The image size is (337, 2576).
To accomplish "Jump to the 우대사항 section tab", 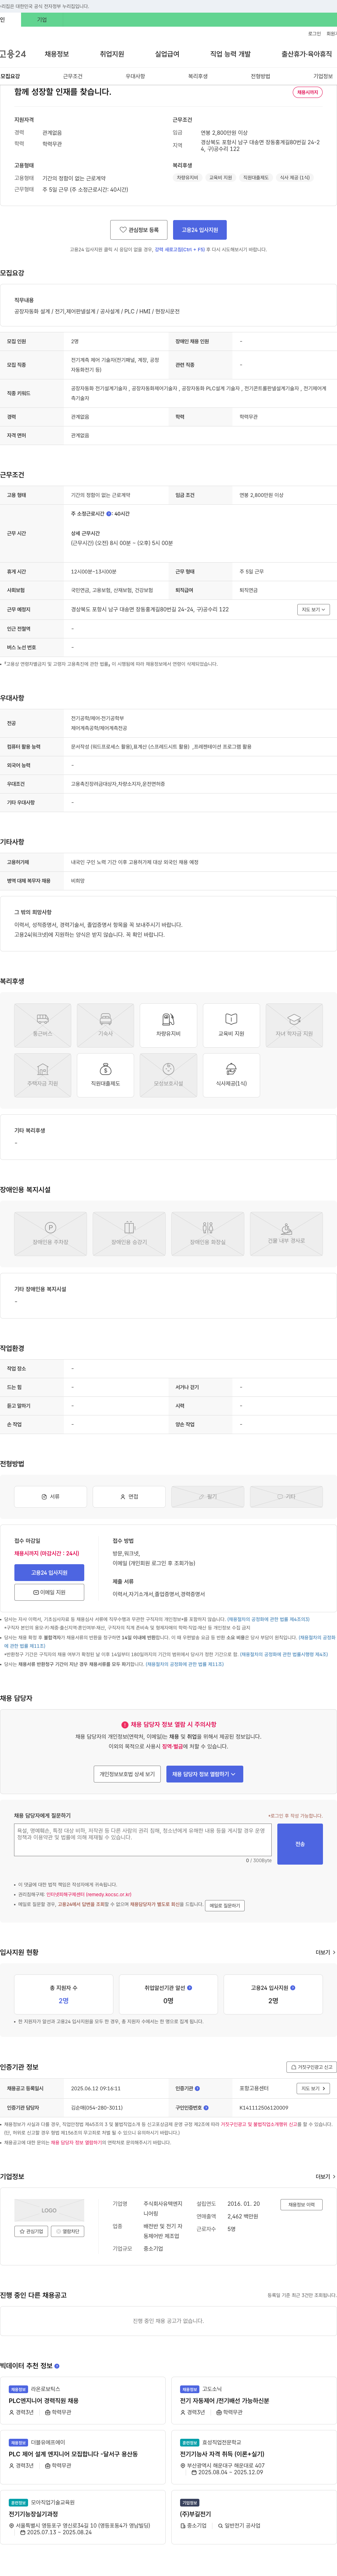I will pyautogui.click(x=135, y=76).
